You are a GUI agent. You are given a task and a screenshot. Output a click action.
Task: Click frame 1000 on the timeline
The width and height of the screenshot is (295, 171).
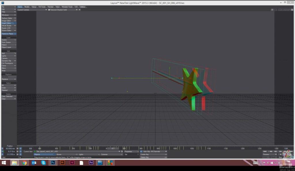pyautogui.click(x=175, y=148)
